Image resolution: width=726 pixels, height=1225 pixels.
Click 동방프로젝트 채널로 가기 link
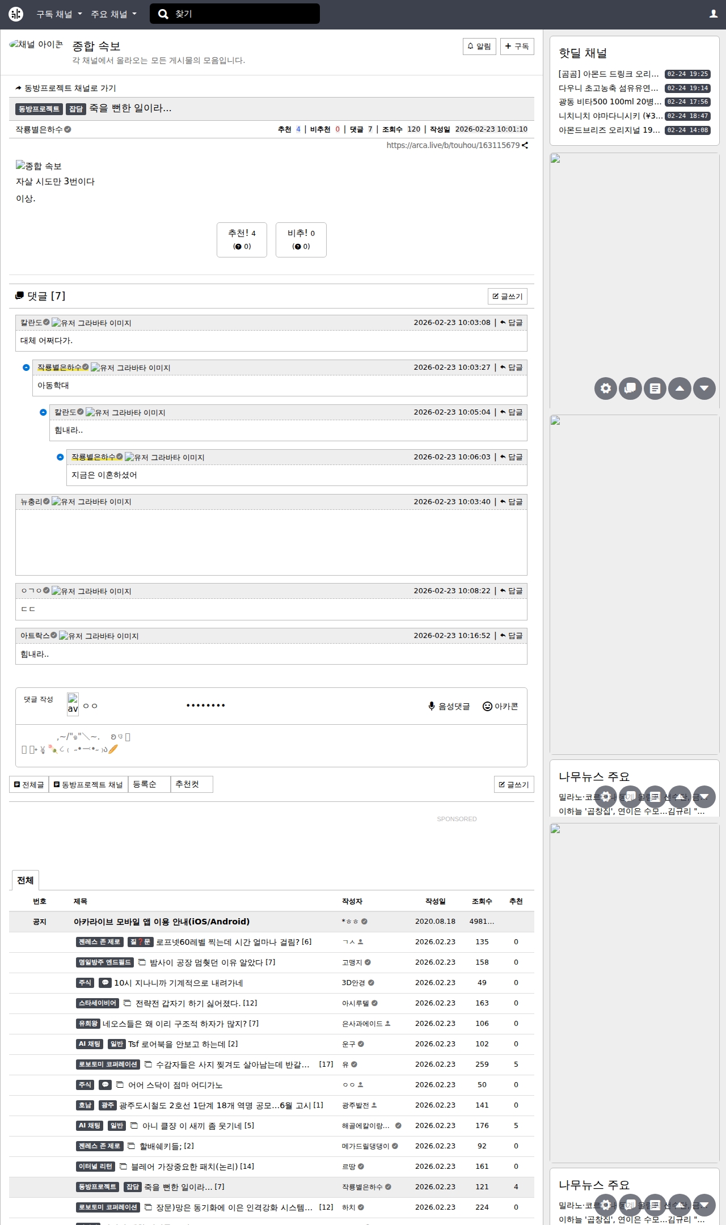tap(66, 88)
